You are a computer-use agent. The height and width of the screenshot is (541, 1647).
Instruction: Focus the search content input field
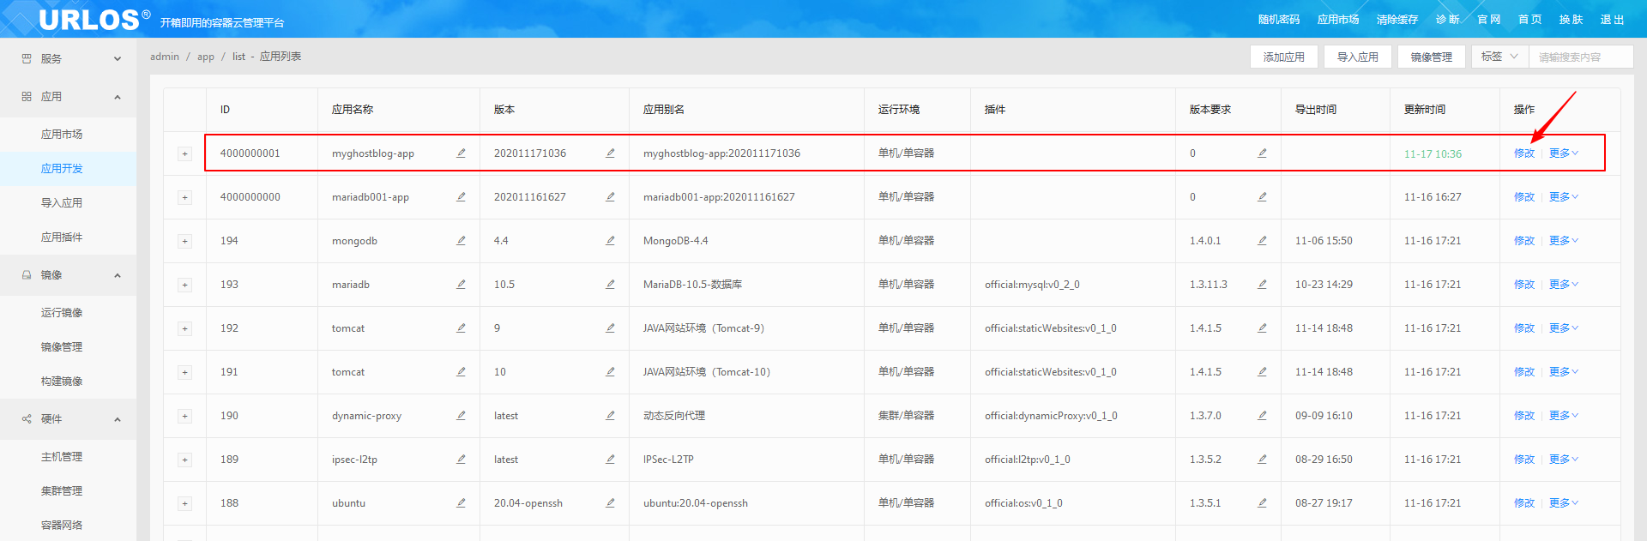[x=1581, y=57]
